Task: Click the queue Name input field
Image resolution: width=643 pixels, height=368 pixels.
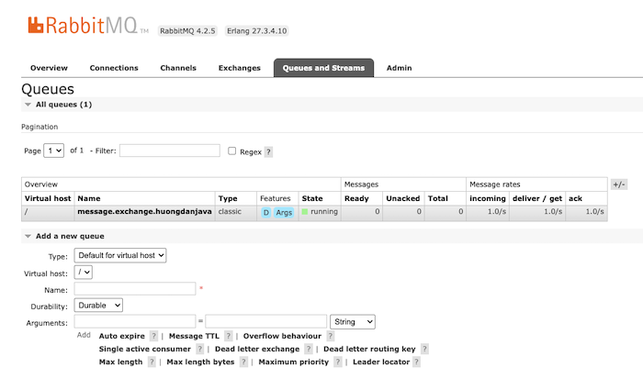Action: 135,288
